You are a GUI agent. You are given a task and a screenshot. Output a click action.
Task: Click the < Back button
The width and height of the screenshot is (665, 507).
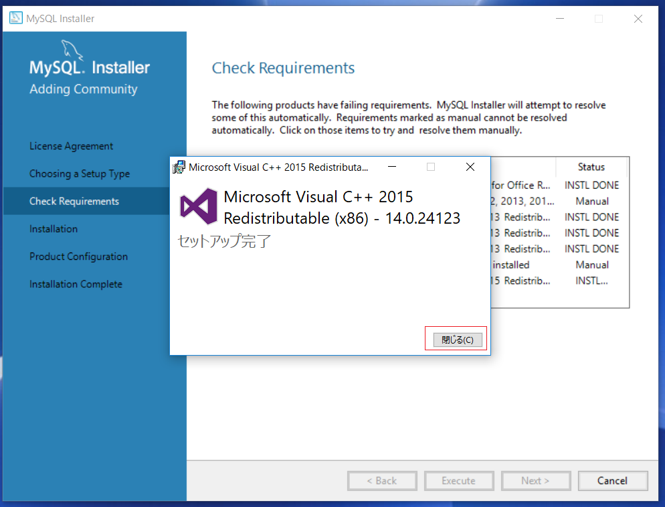pos(382,481)
